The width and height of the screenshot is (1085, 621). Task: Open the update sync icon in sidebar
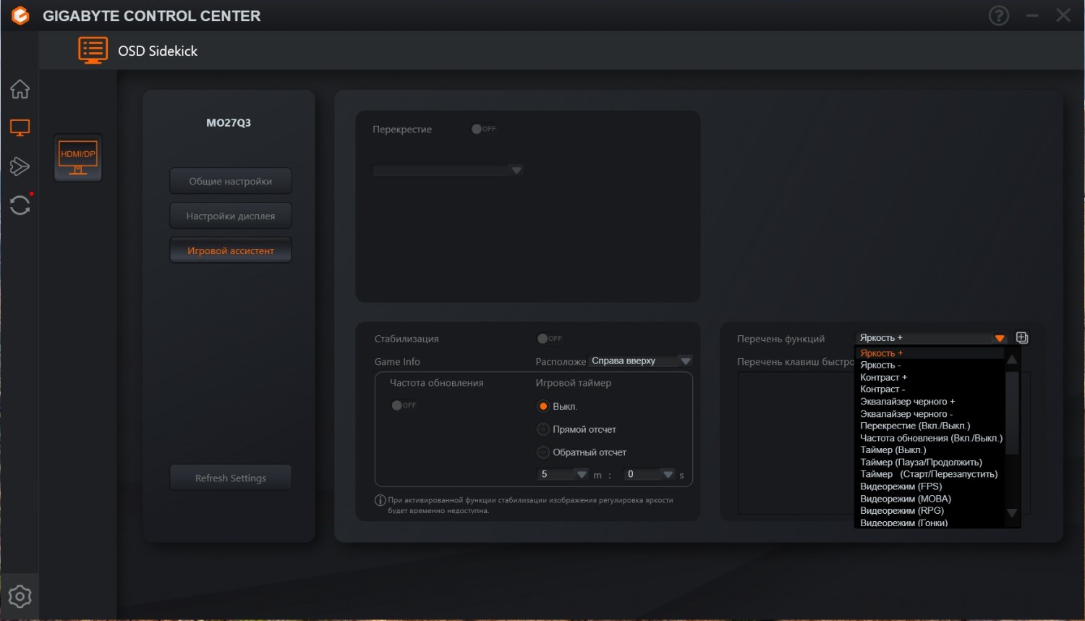20,205
